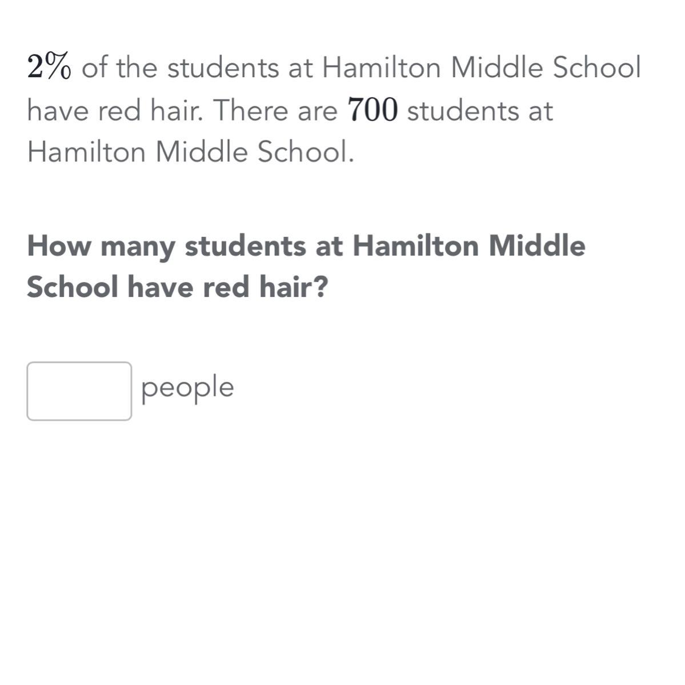Click the number '700' in the problem
This screenshot has height=685, width=685.
(372, 111)
